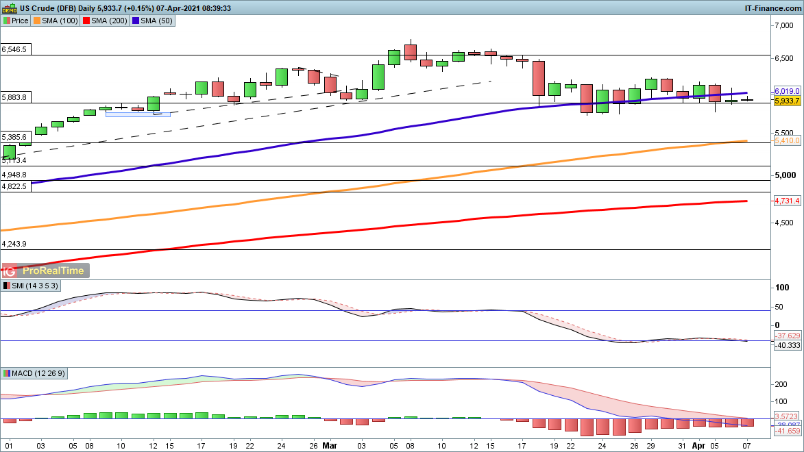Viewport: 804px width, 452px height.
Task: Click the red SMA (200) color swatch
Action: pos(84,21)
